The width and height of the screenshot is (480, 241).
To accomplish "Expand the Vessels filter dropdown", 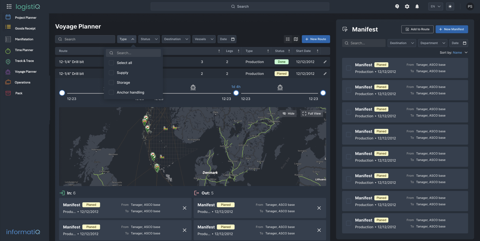I will 204,39.
